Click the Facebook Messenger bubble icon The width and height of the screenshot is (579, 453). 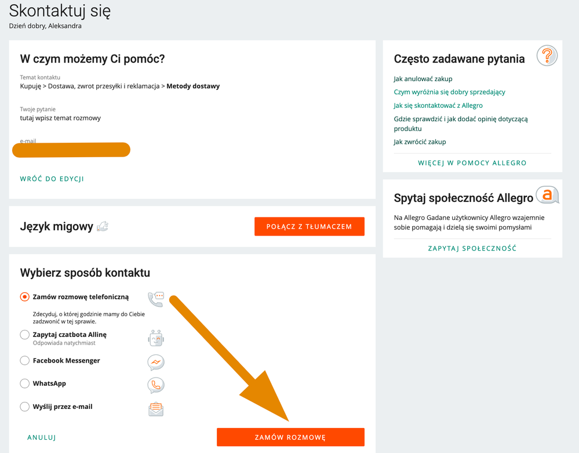point(156,363)
